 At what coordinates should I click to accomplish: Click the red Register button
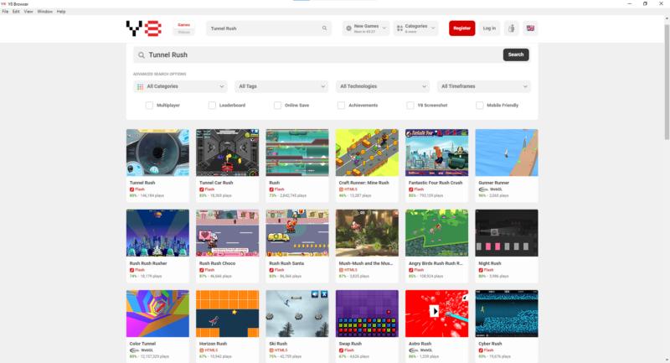click(x=462, y=29)
